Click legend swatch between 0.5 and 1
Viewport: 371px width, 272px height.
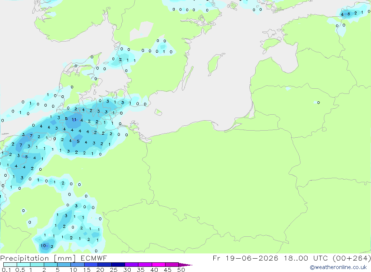coord(24,265)
